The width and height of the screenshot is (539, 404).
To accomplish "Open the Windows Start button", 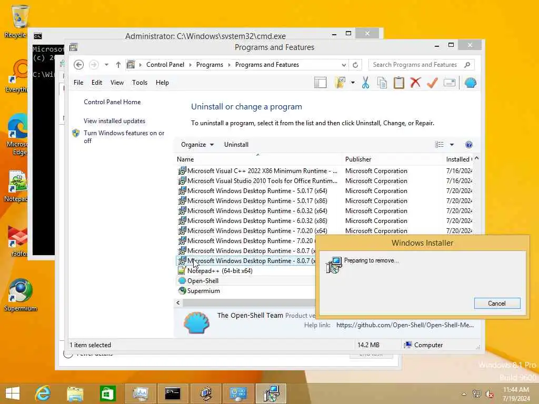I will (x=13, y=393).
